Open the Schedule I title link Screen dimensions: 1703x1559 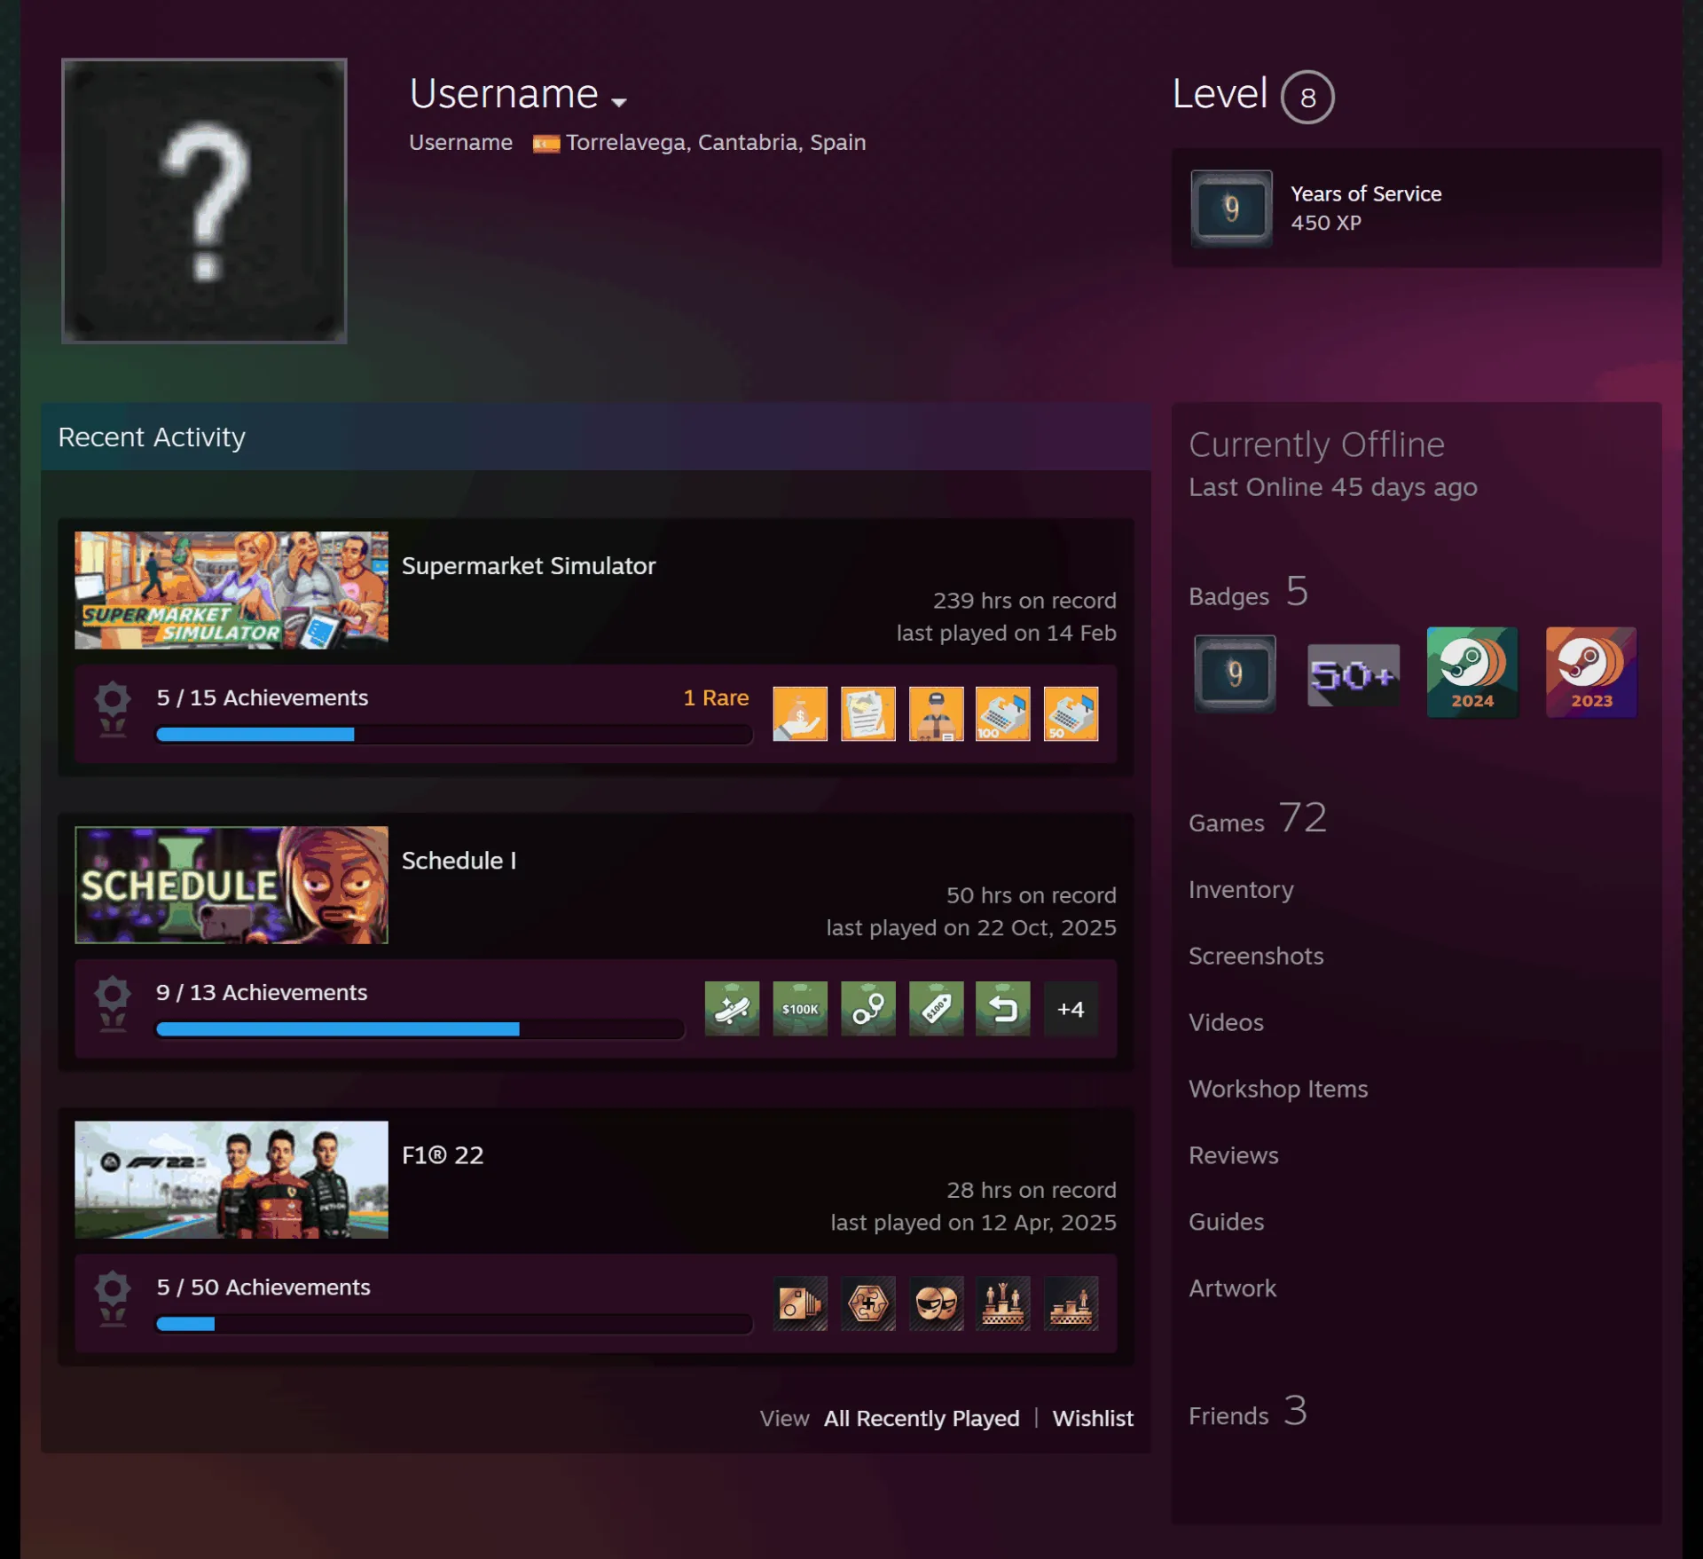(459, 860)
